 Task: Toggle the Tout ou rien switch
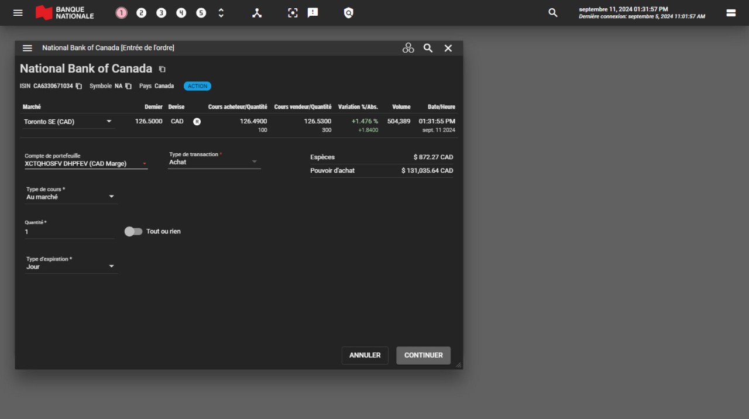(x=133, y=232)
